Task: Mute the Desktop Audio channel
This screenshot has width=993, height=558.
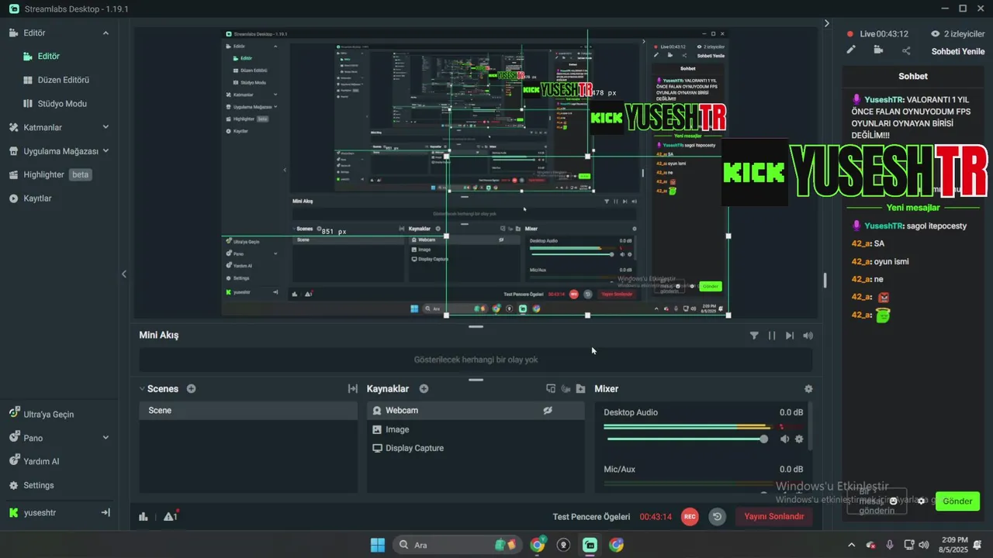Action: [x=784, y=439]
